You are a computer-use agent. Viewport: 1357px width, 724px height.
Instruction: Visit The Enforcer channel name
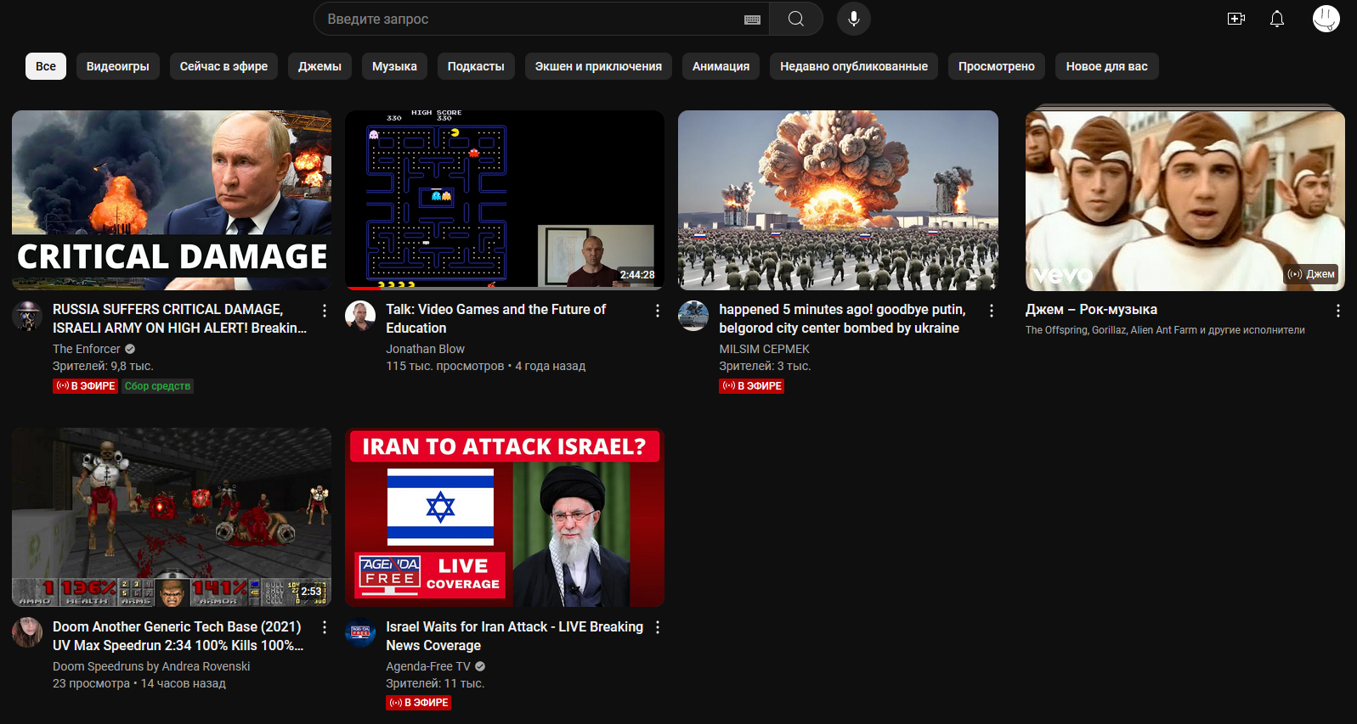click(x=87, y=349)
